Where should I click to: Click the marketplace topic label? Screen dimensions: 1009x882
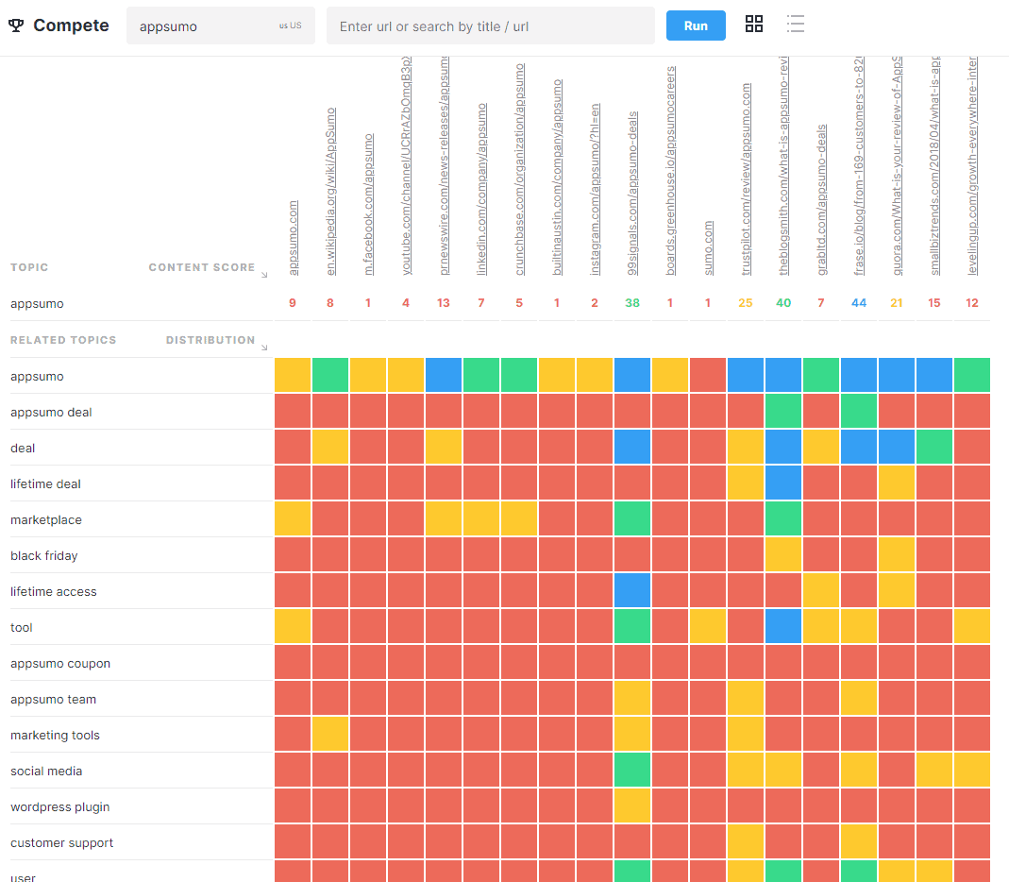[46, 519]
